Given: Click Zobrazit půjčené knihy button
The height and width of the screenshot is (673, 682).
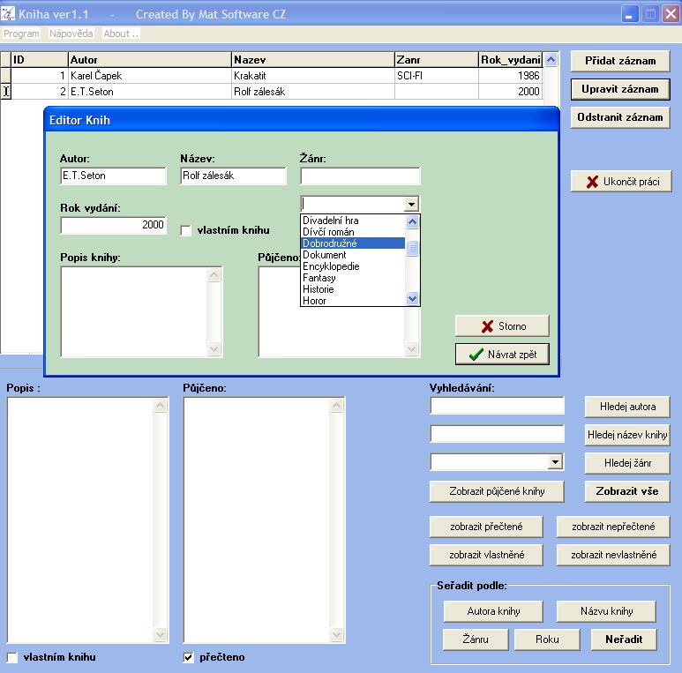Looking at the screenshot, I should click(497, 491).
